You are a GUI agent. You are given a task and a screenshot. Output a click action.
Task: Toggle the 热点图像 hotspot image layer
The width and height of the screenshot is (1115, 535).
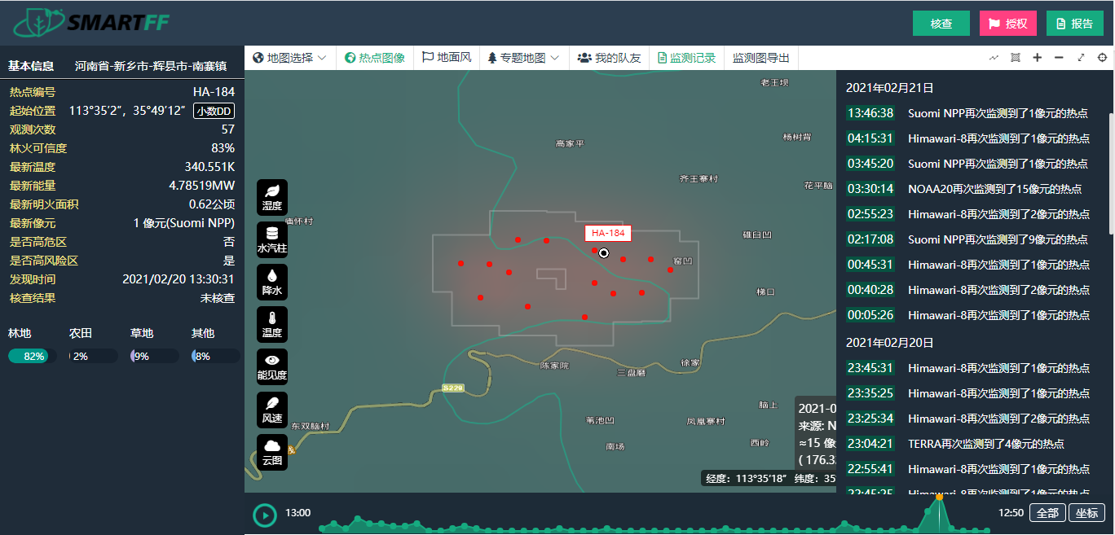(375, 58)
